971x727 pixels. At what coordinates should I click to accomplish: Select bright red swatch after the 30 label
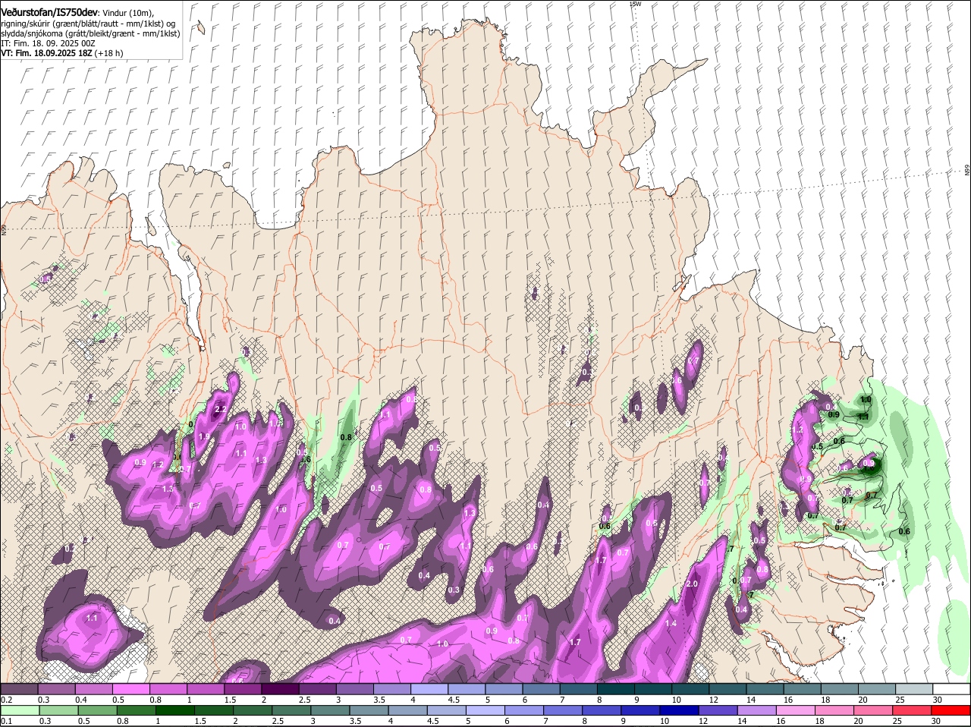[x=951, y=710]
